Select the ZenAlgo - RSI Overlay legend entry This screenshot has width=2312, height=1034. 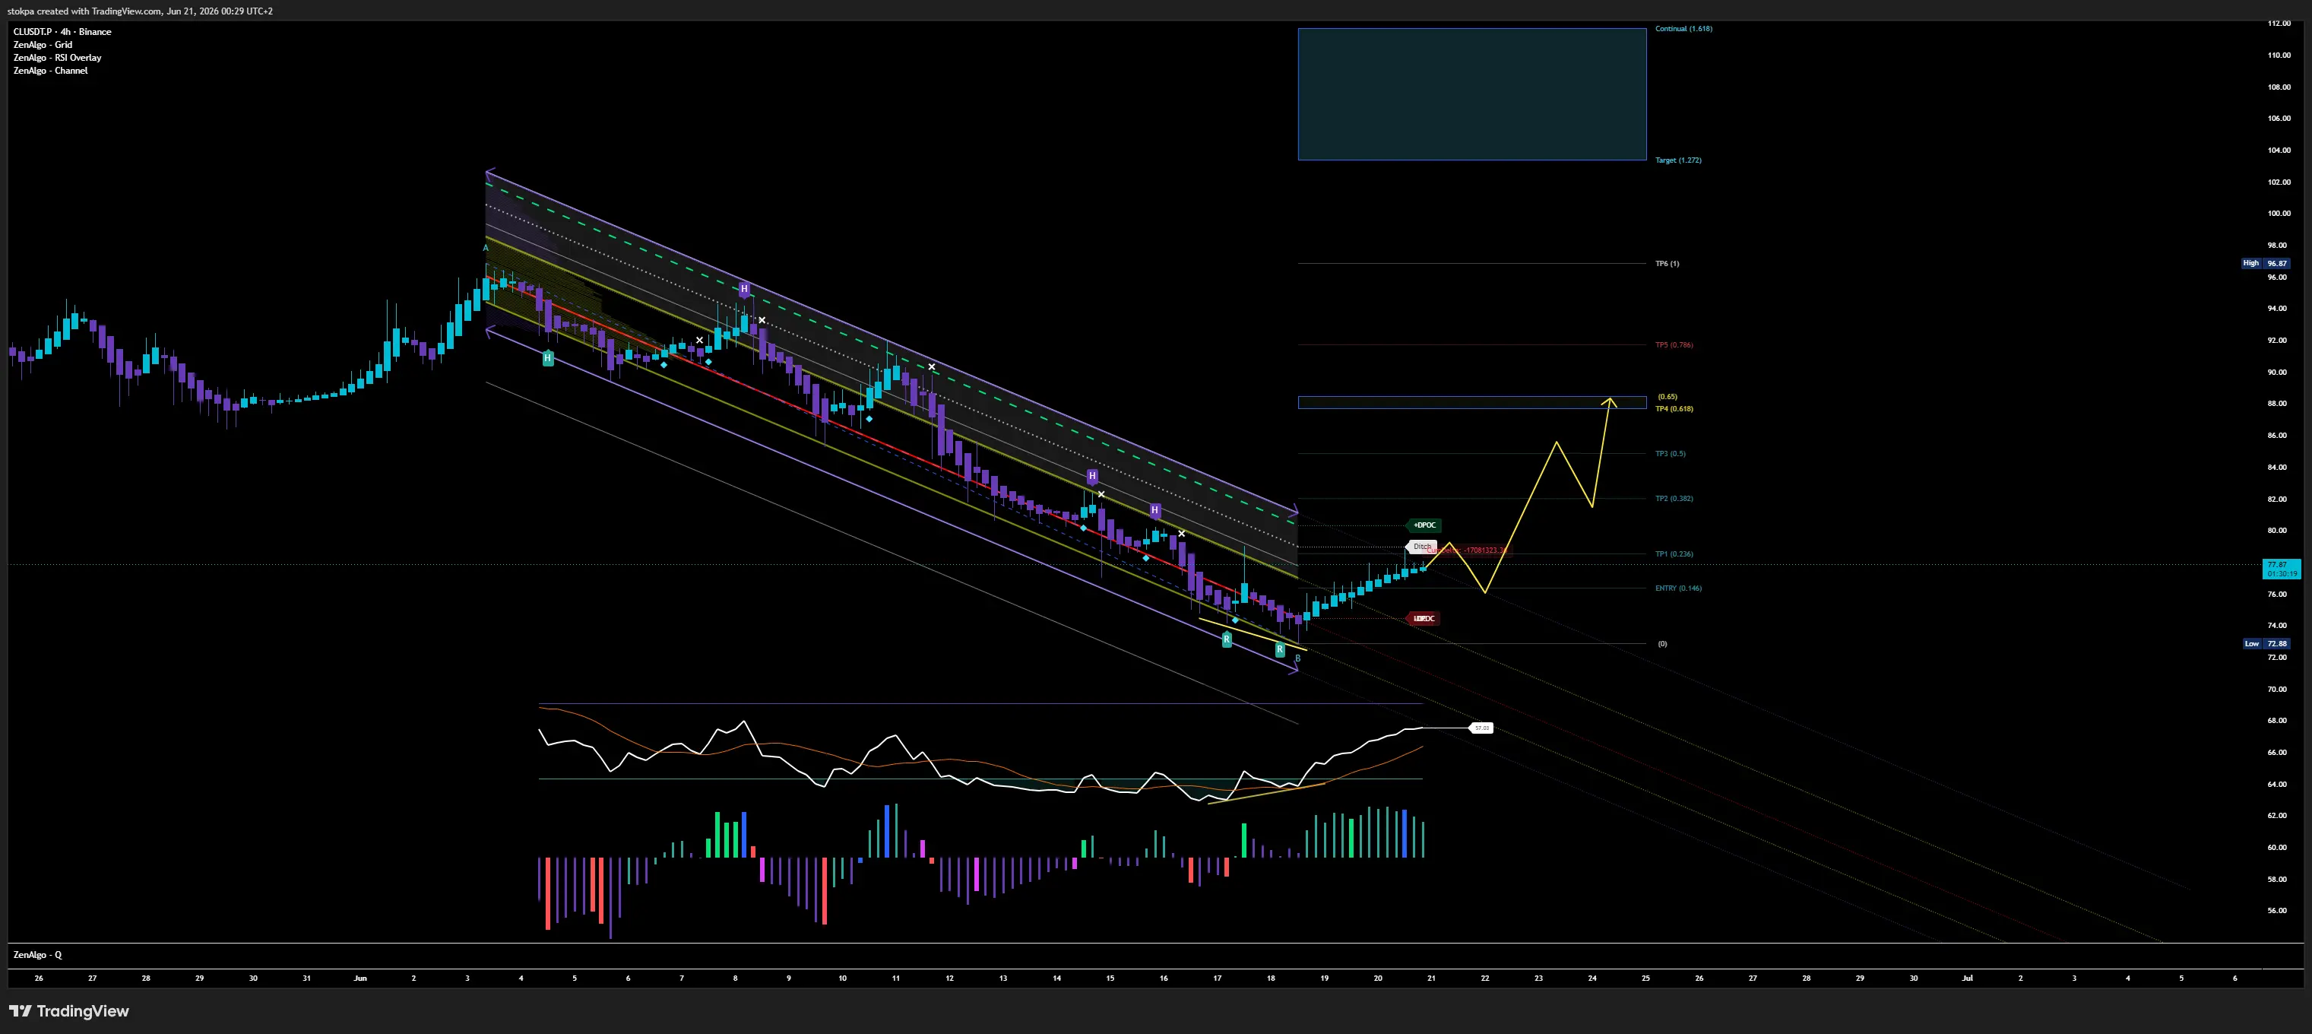pyautogui.click(x=56, y=58)
